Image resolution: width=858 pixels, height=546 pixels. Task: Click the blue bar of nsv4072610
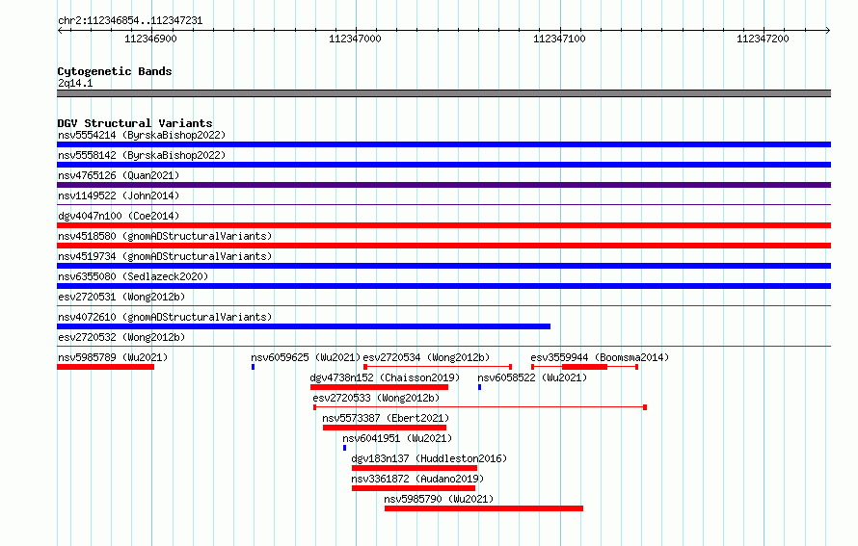(304, 326)
